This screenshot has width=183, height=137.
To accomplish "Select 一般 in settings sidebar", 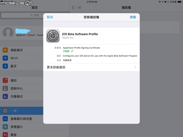I will (x=22, y=111).
